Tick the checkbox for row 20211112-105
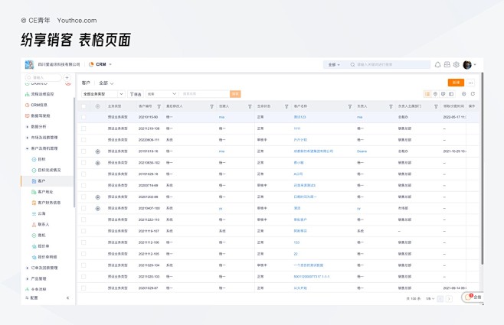Viewport: 504px width, 325px height. [83, 254]
